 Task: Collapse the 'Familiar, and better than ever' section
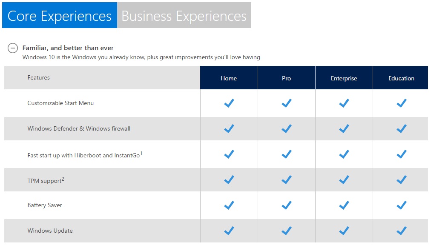[13, 48]
